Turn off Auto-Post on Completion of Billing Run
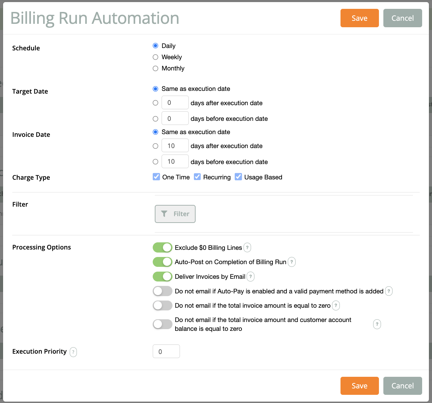The width and height of the screenshot is (432, 403). [163, 262]
